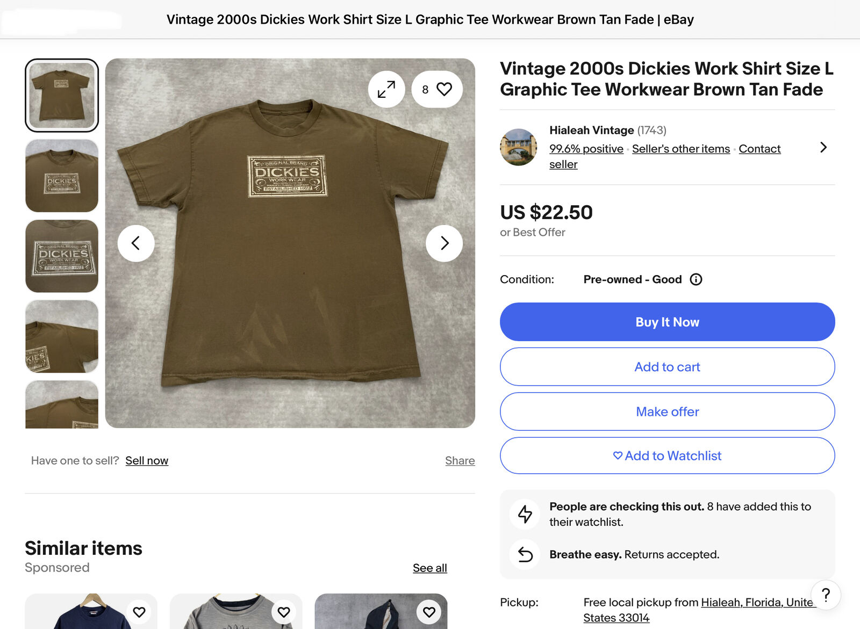860x629 pixels.
Task: Expand seller details with the chevron arrow
Action: tap(823, 147)
